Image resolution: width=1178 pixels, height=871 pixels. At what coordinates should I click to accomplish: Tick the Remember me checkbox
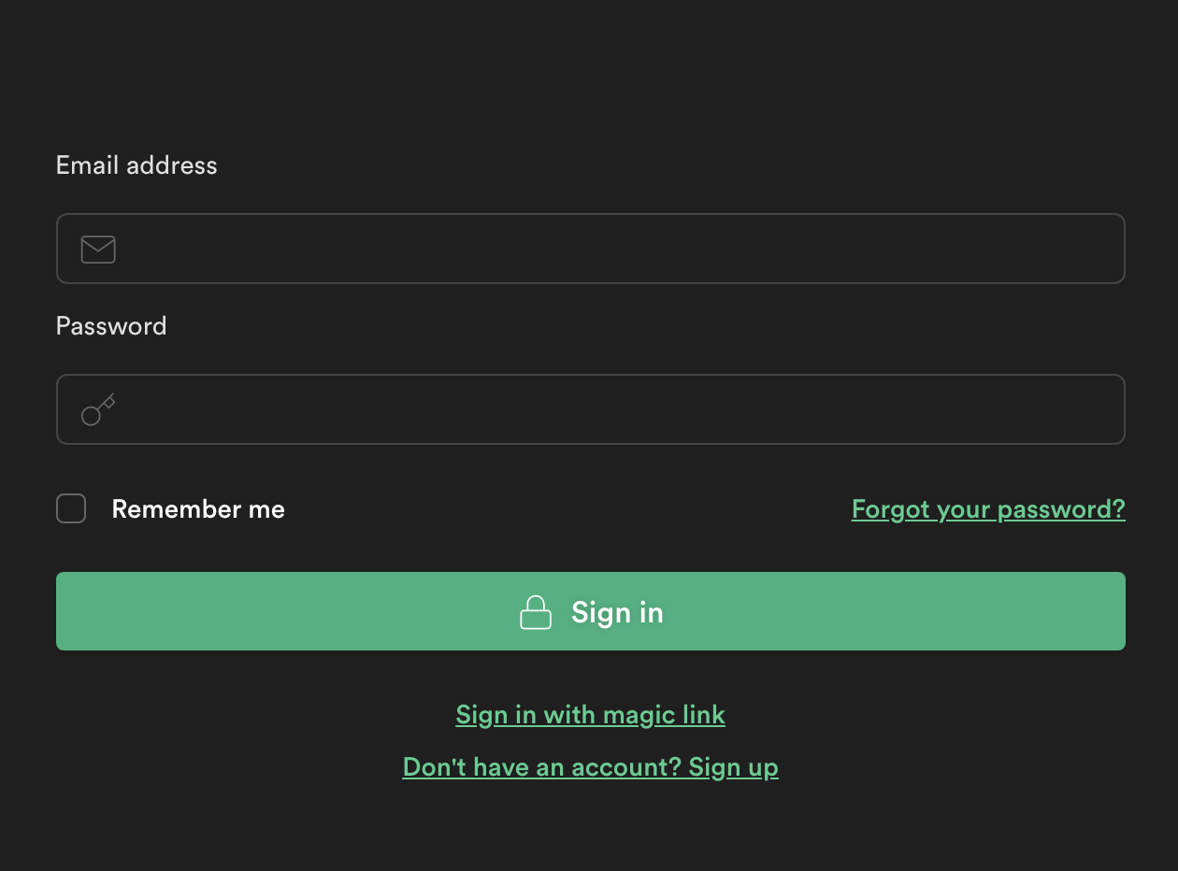point(71,509)
